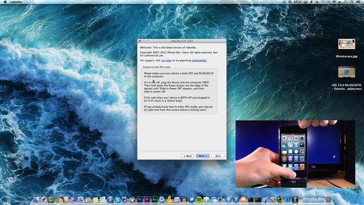364x205 pixels.
Task: Open Spotlight search in menu bar
Action: click(x=352, y=2)
